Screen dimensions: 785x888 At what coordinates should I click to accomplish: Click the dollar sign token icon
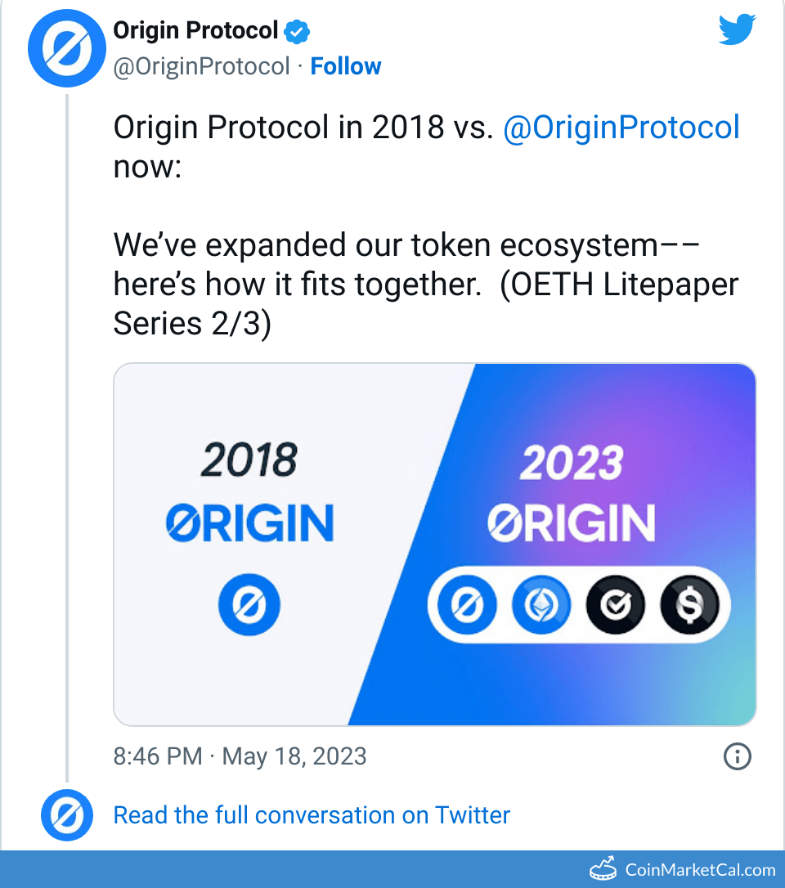689,606
